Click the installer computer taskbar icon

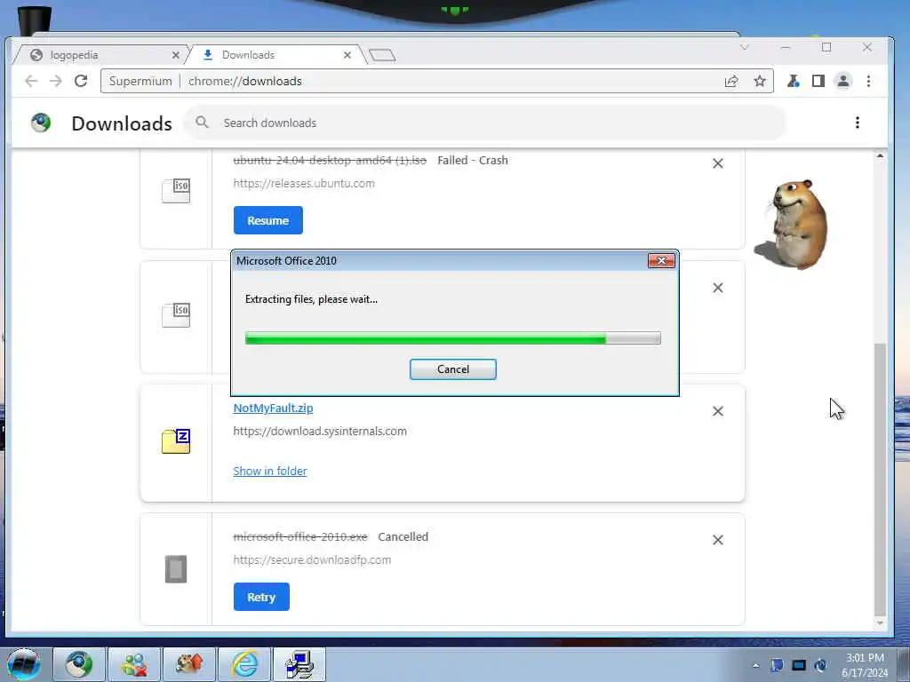(299, 664)
